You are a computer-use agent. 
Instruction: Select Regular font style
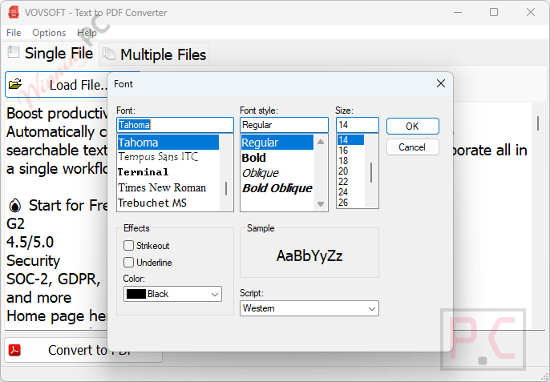(277, 143)
